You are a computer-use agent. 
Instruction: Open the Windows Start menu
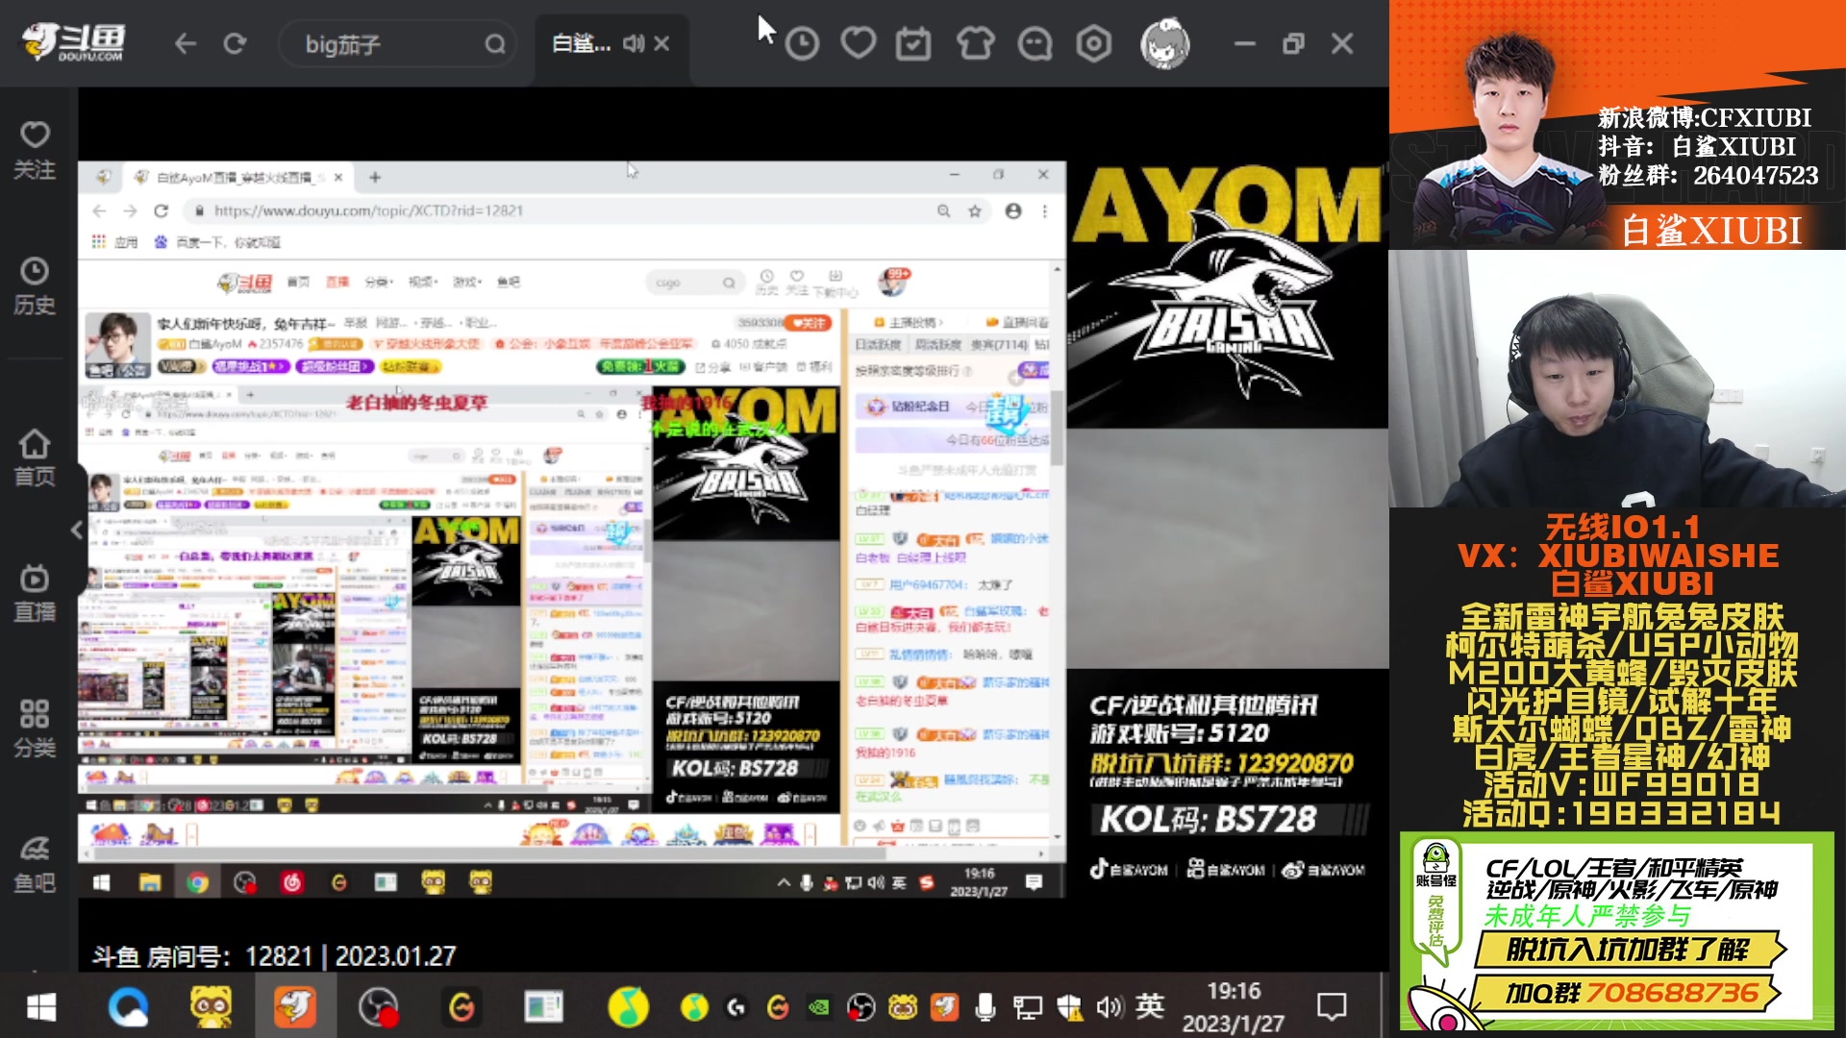40,1007
